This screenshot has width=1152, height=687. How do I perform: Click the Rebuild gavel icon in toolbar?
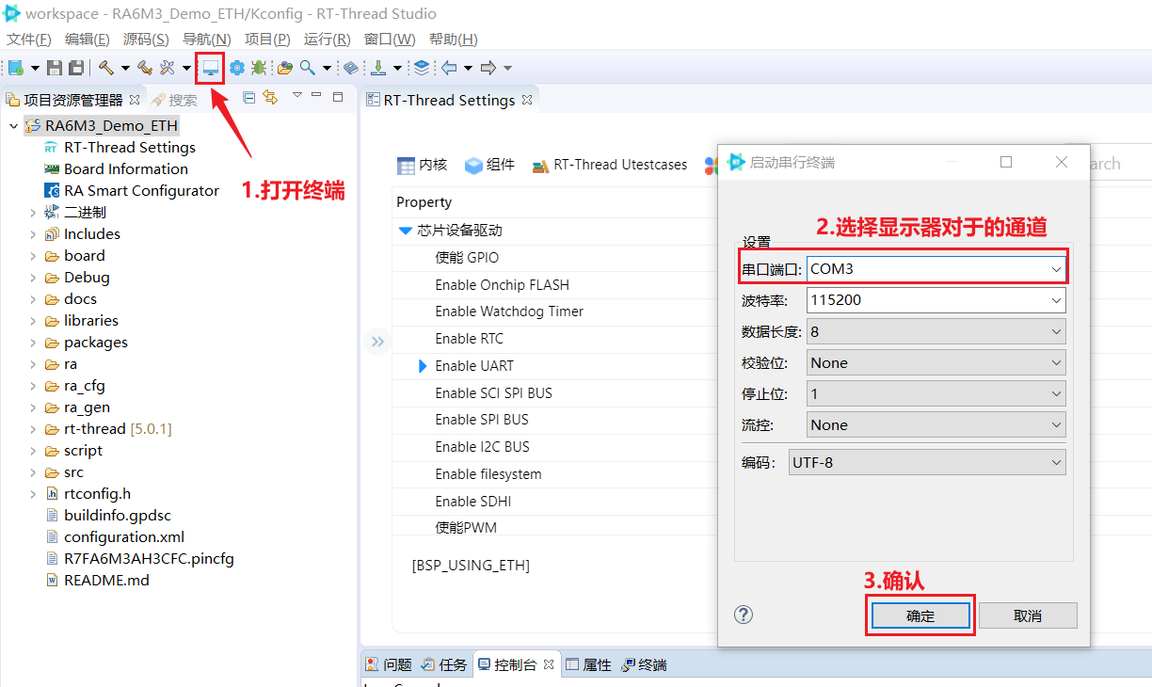144,68
